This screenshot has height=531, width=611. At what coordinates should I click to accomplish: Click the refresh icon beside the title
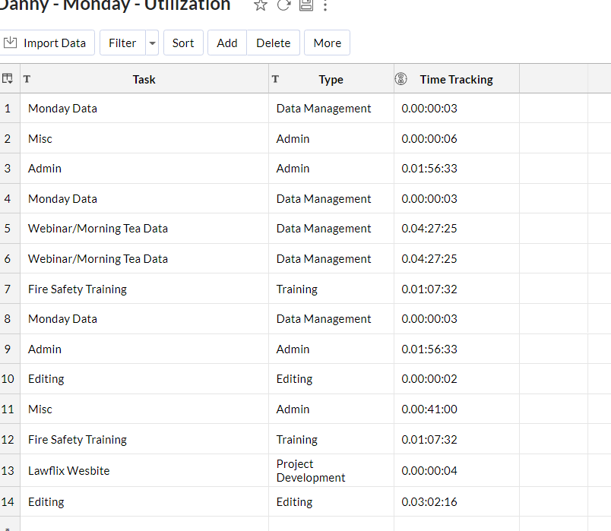click(x=283, y=5)
